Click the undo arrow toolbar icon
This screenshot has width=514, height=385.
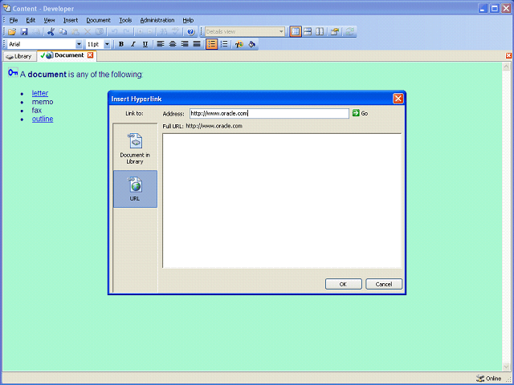(114, 32)
